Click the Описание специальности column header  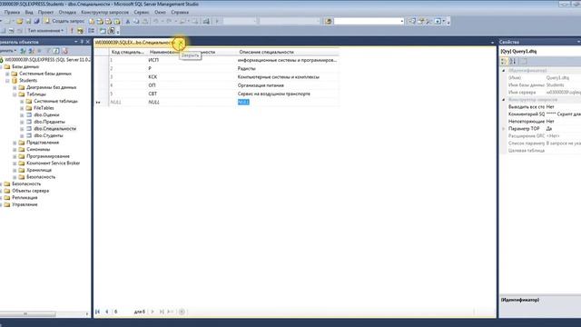coord(288,53)
